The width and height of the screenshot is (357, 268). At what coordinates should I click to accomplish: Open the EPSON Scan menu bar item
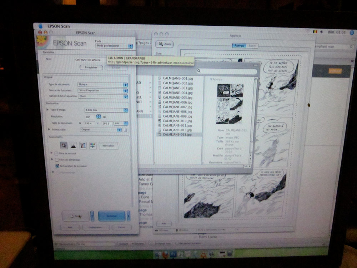[x=60, y=26]
